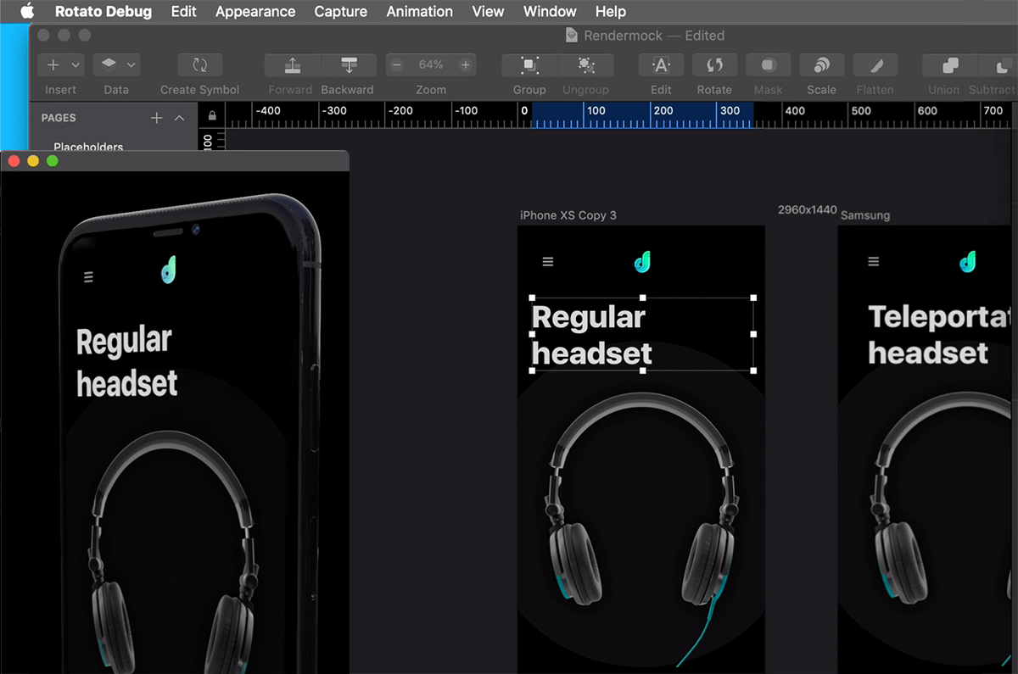The height and width of the screenshot is (674, 1018).
Task: Open the View menu
Action: 488,11
